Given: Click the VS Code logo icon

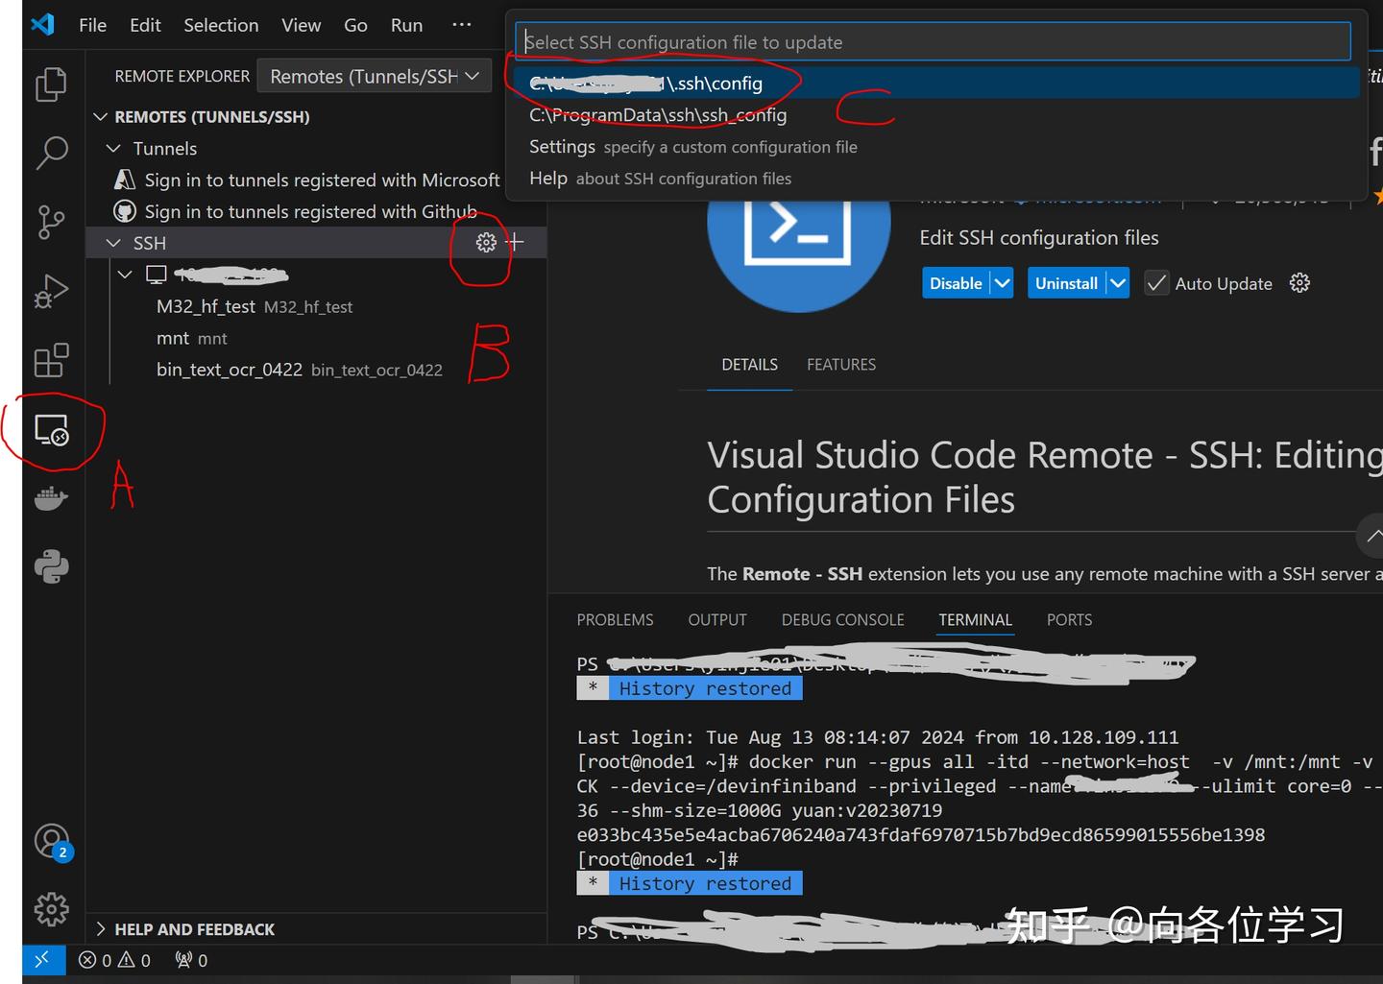Looking at the screenshot, I should point(42,24).
